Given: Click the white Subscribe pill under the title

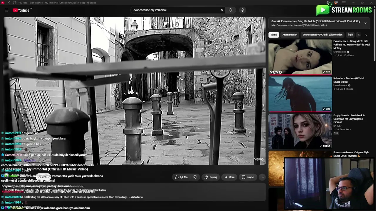Looking at the screenshot, I should [43, 176].
